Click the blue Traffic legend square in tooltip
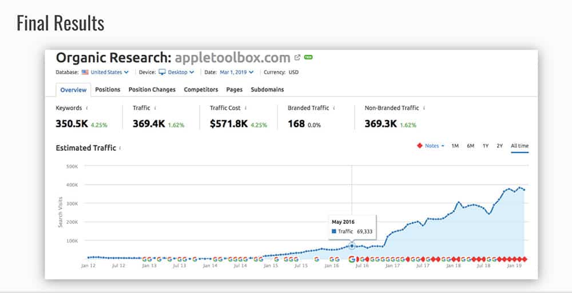The width and height of the screenshot is (572, 293). click(334, 231)
